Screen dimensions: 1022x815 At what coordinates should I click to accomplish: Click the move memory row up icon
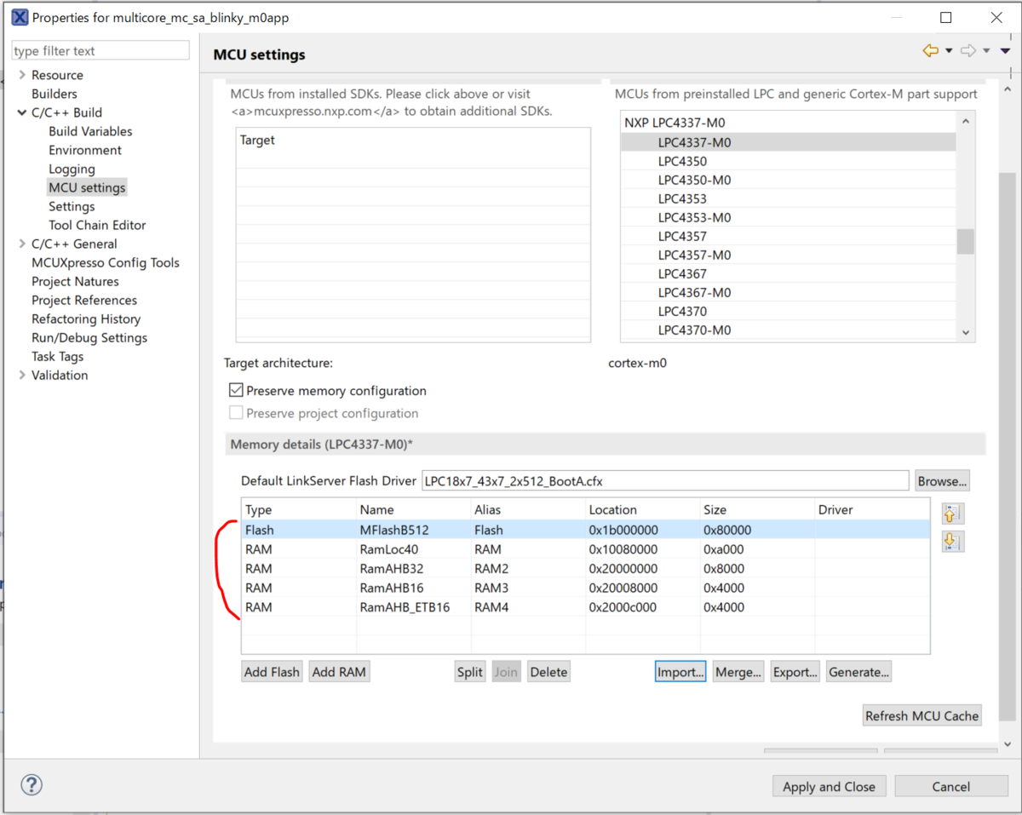tap(953, 514)
